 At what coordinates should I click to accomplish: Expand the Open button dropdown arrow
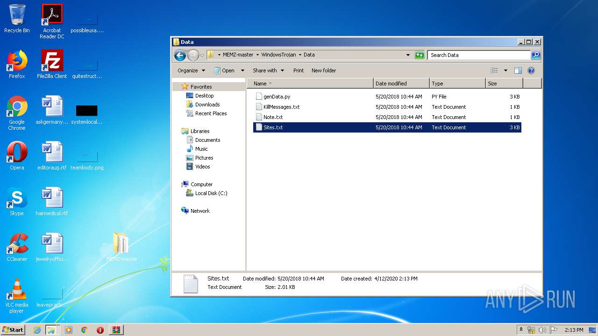click(x=242, y=70)
